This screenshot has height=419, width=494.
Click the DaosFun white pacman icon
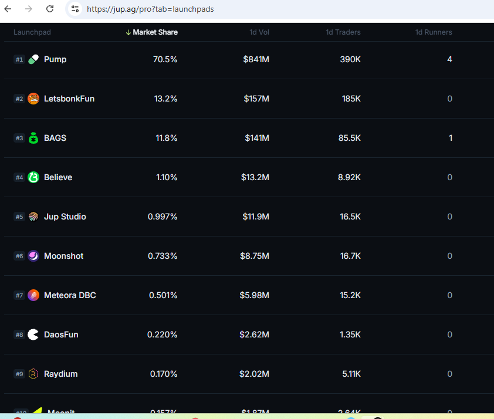point(33,334)
